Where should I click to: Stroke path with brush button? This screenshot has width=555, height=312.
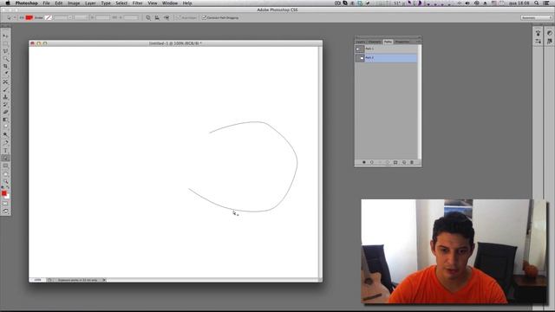pyautogui.click(x=372, y=162)
